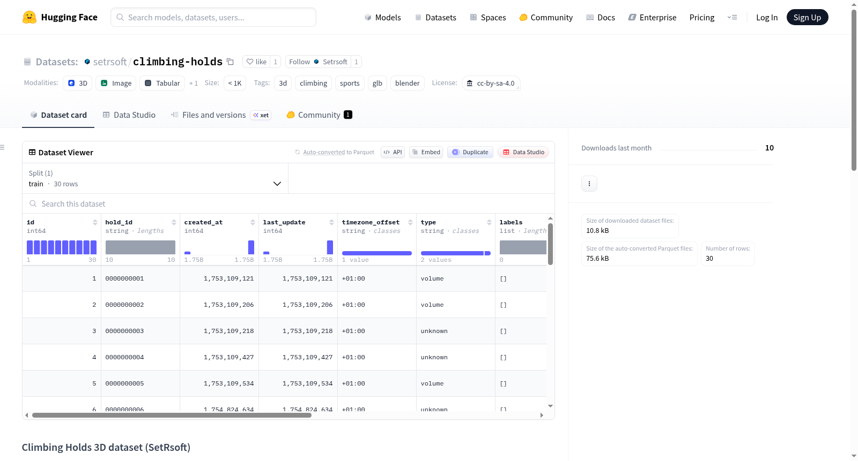Click the table scroll-down arrow
The height and width of the screenshot is (461, 858).
pyautogui.click(x=550, y=406)
